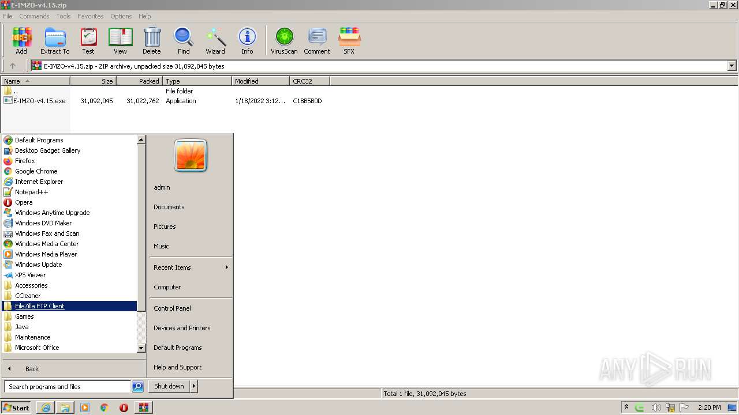Sort by the Modified column header

coord(260,81)
